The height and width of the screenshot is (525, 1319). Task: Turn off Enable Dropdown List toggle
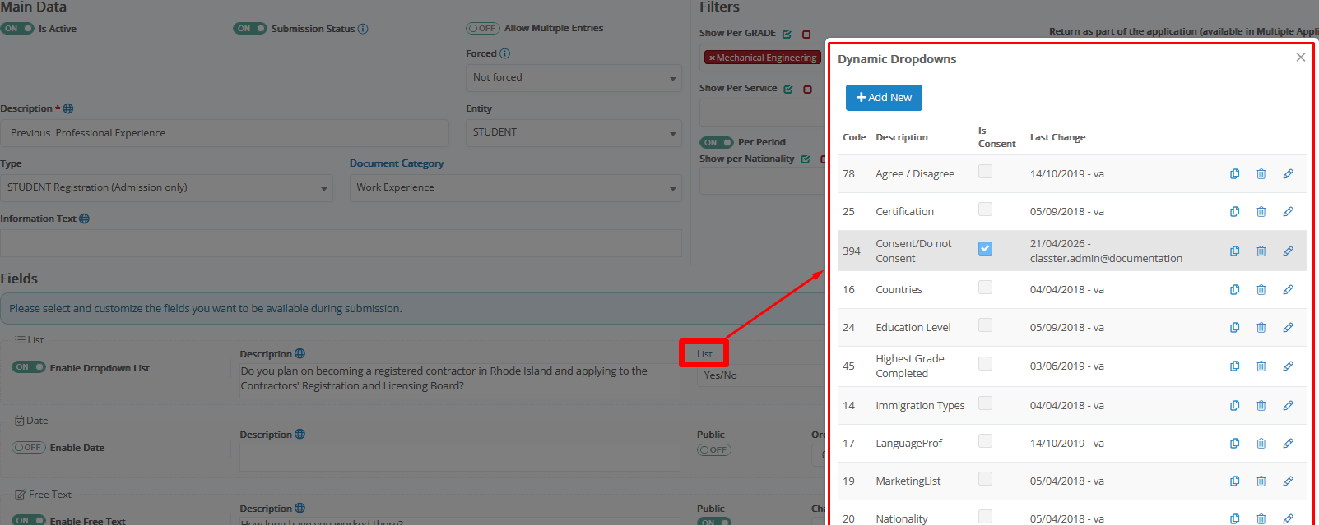coord(29,367)
